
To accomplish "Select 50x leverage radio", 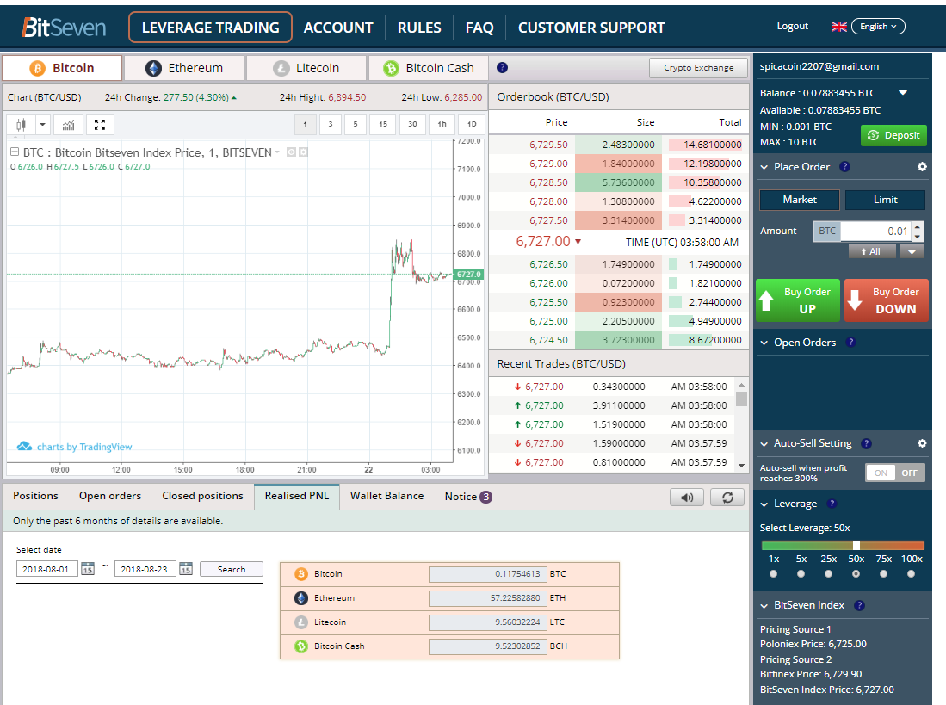I will [x=856, y=573].
